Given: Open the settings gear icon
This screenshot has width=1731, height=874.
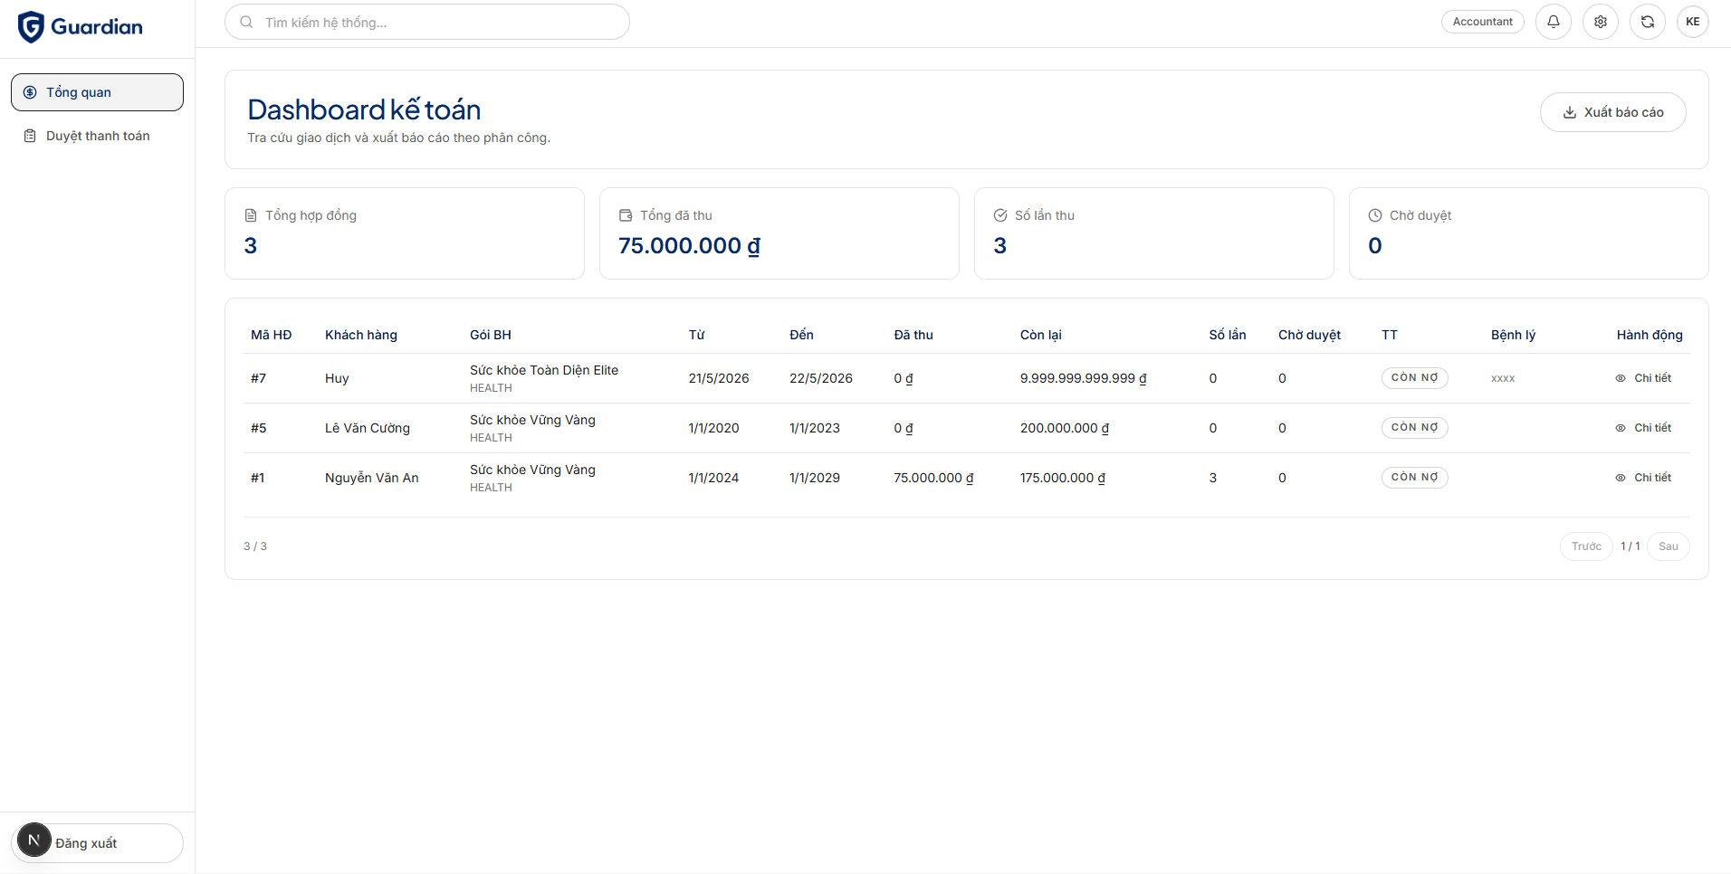Looking at the screenshot, I should 1601,22.
